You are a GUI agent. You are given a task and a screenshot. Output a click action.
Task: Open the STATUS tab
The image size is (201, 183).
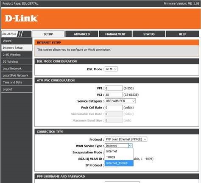pos(149,34)
